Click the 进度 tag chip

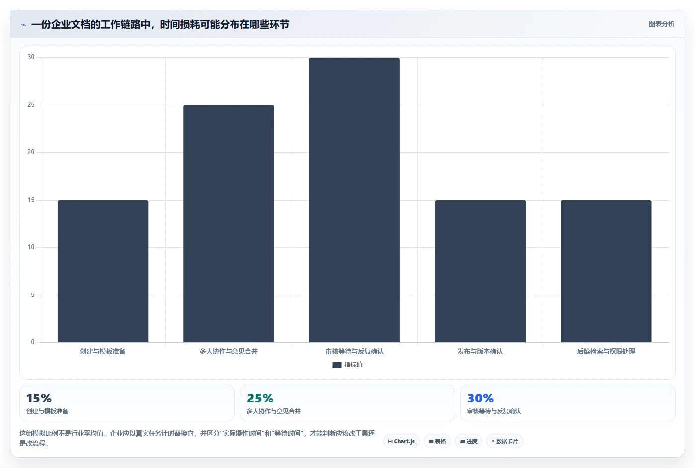click(468, 441)
